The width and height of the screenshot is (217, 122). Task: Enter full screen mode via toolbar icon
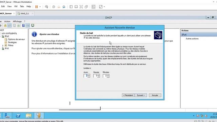(x=81, y=7)
